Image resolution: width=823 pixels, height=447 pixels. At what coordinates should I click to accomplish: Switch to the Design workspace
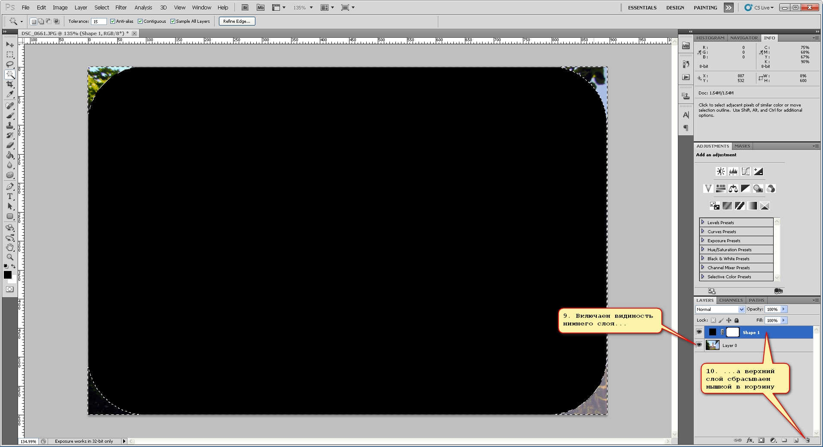(x=675, y=7)
